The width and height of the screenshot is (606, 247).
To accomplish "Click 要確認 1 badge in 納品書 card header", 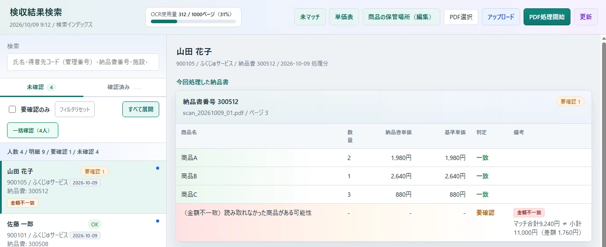I will [x=570, y=102].
